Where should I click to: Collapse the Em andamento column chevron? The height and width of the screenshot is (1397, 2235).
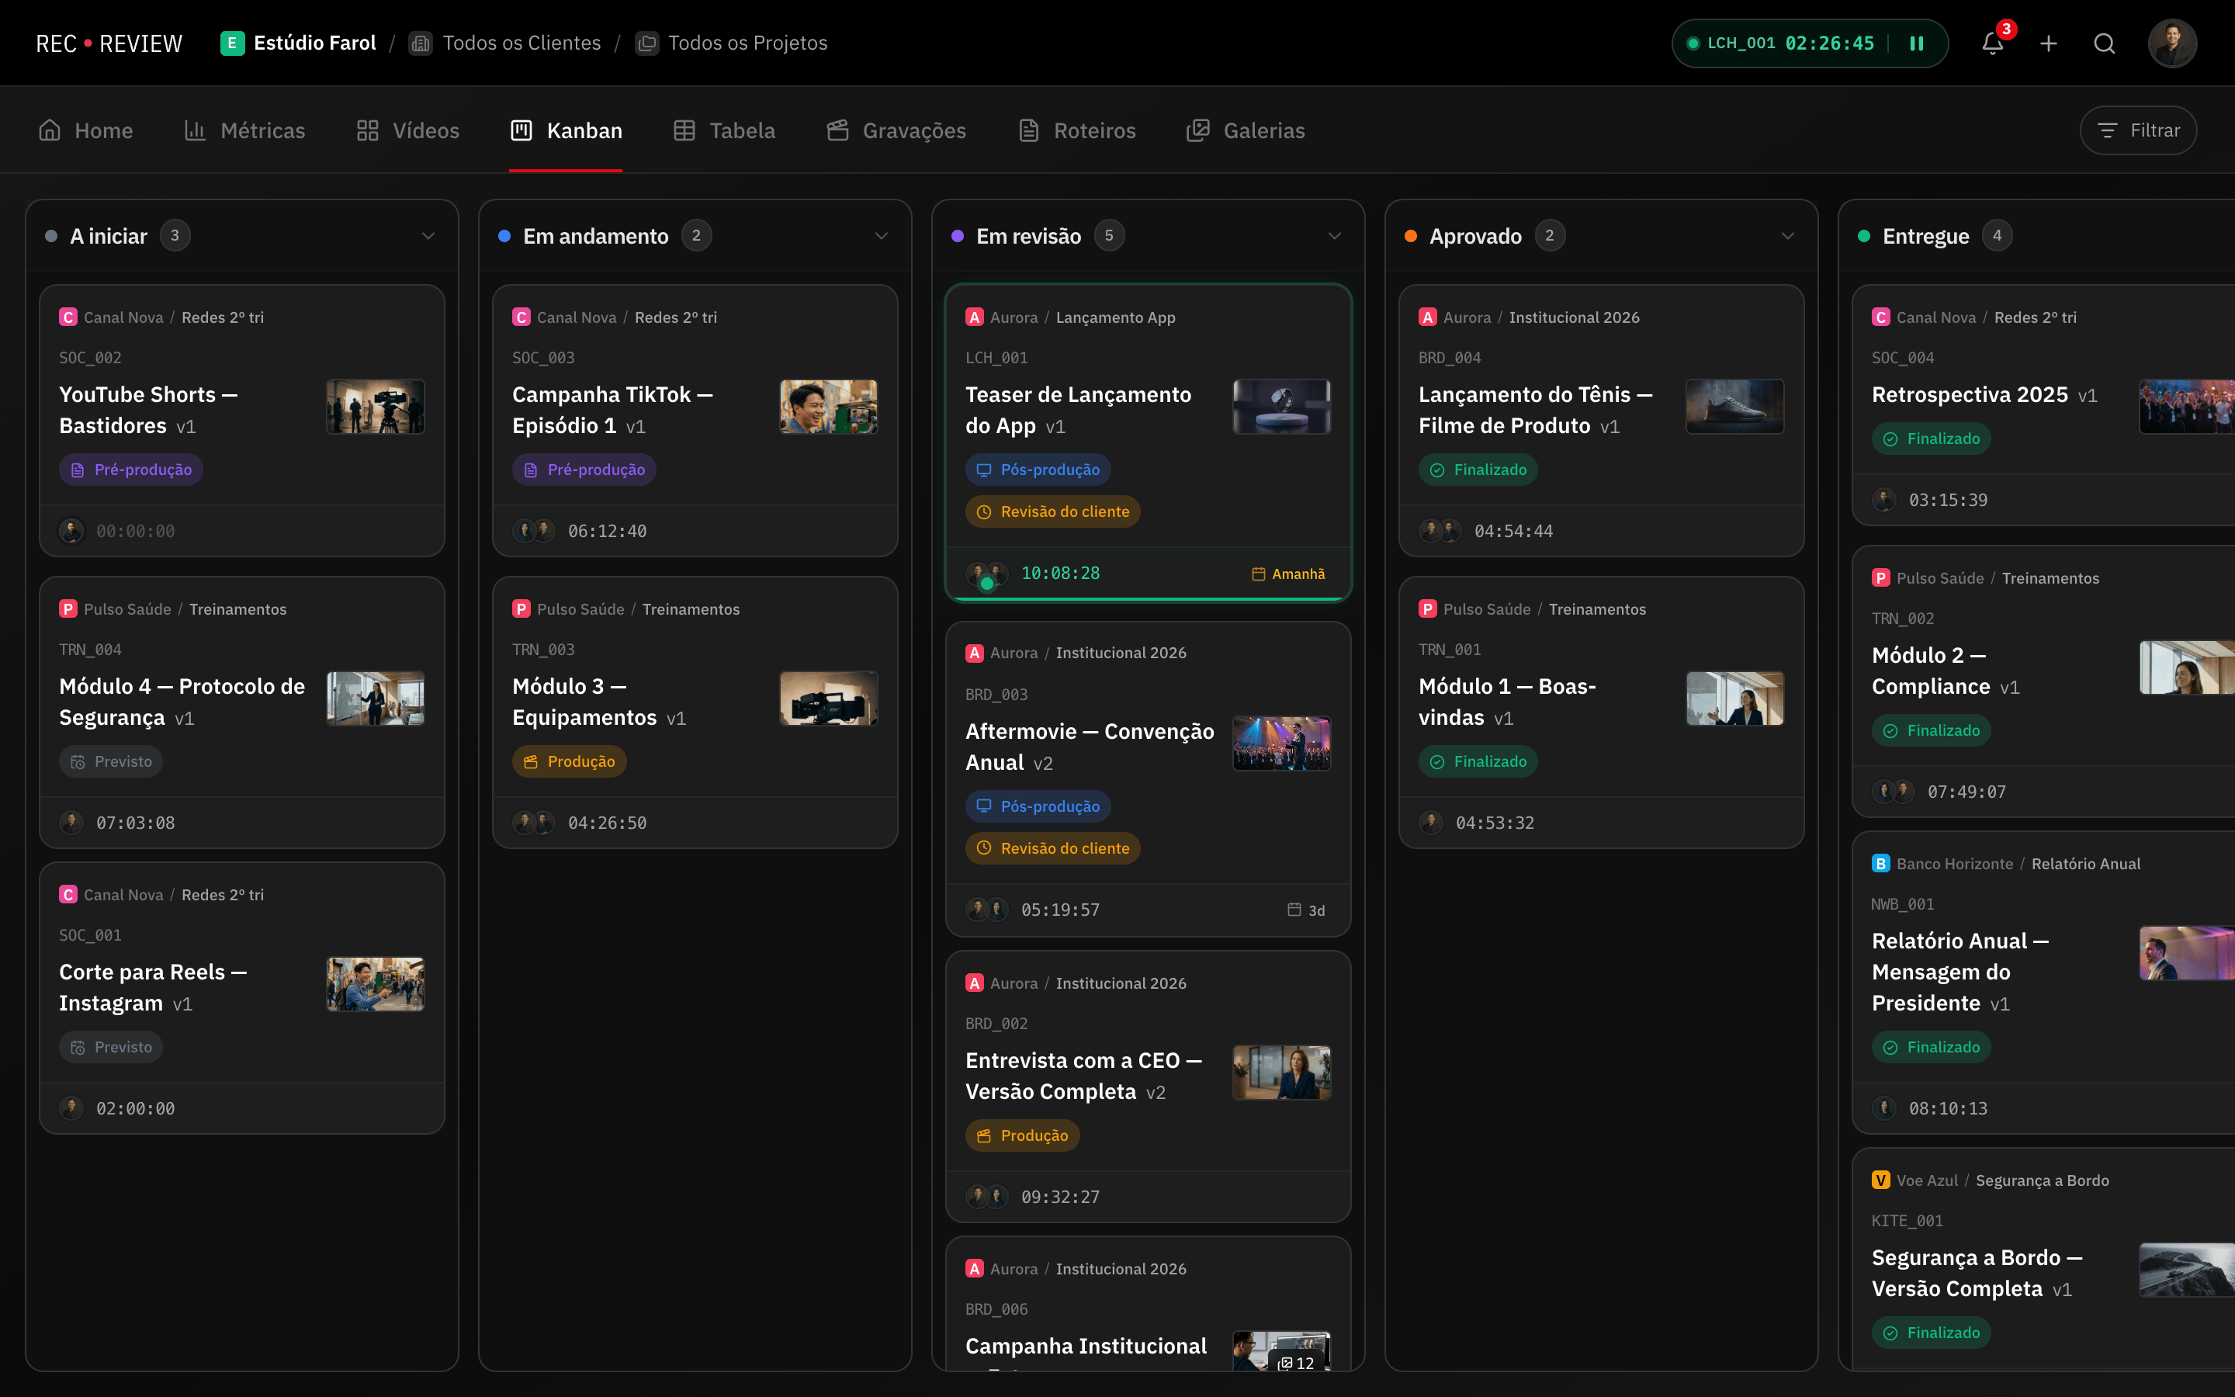(881, 236)
